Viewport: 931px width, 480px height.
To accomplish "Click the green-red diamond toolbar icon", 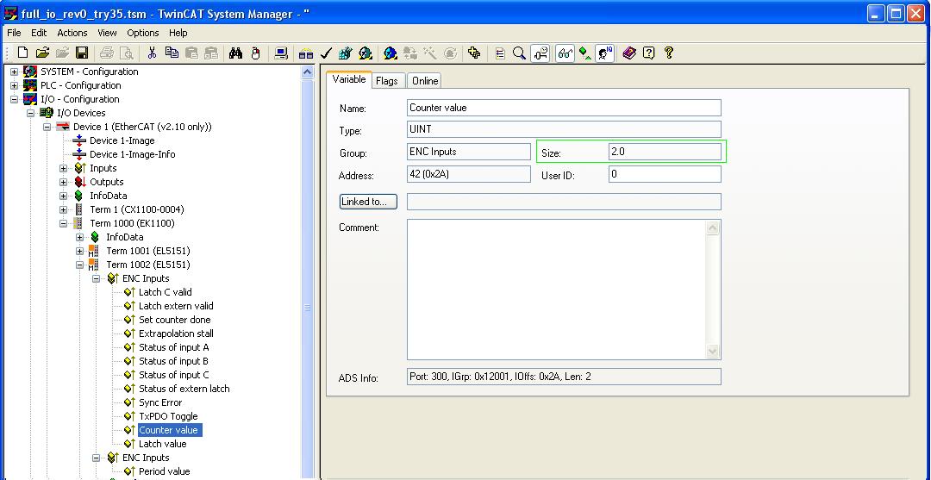I will tap(585, 53).
